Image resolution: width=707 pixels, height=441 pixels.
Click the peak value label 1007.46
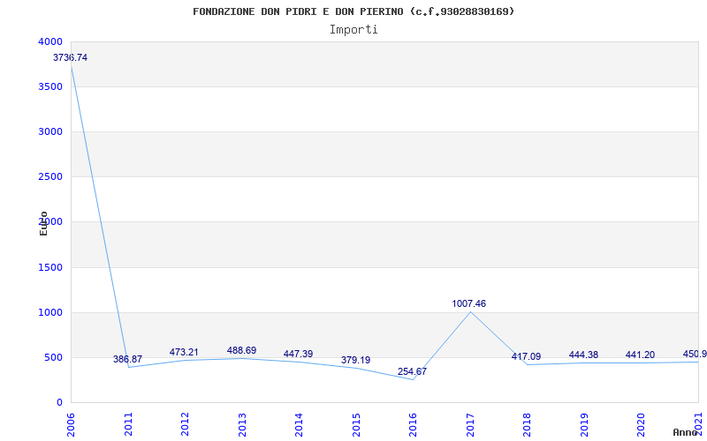tap(469, 303)
